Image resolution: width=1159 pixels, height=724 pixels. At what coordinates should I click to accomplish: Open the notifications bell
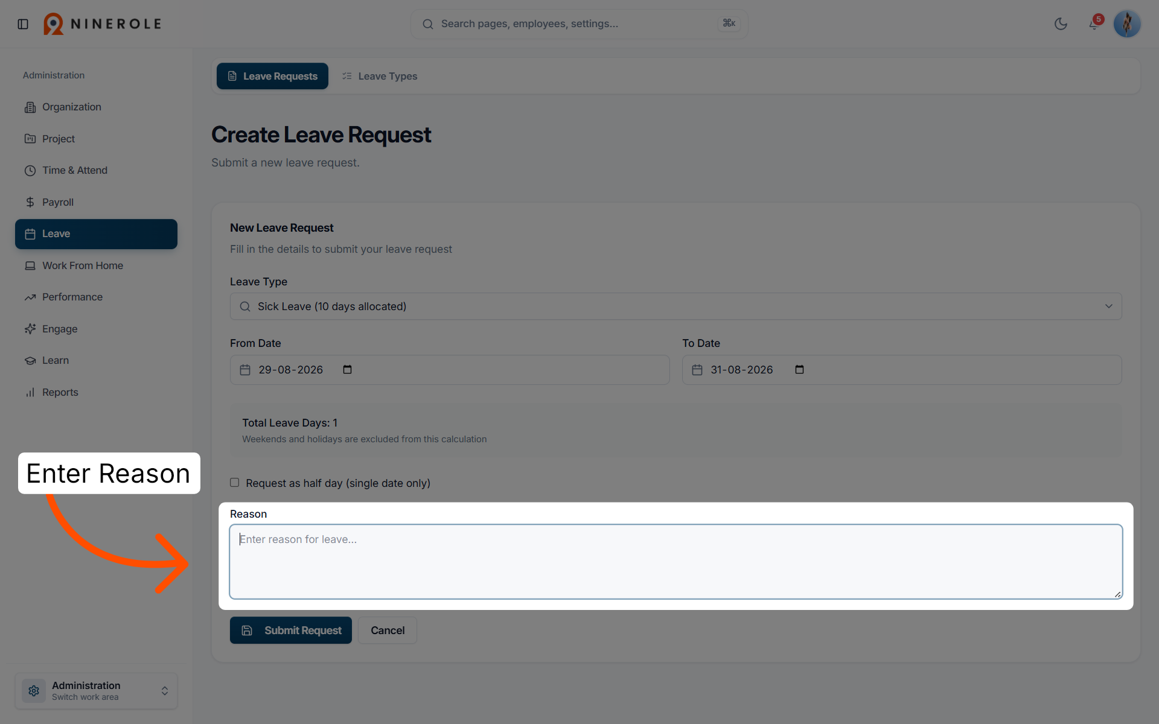[1093, 24]
